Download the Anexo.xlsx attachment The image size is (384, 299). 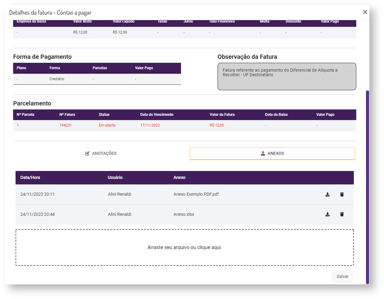pos(327,214)
